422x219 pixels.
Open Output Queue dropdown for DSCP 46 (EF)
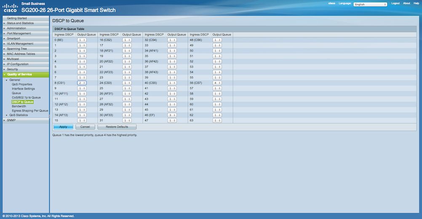point(172,115)
